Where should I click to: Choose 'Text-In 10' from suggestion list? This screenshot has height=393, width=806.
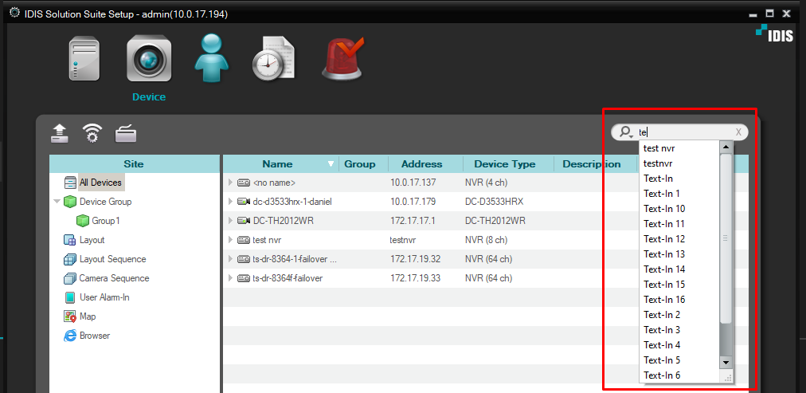pos(664,209)
